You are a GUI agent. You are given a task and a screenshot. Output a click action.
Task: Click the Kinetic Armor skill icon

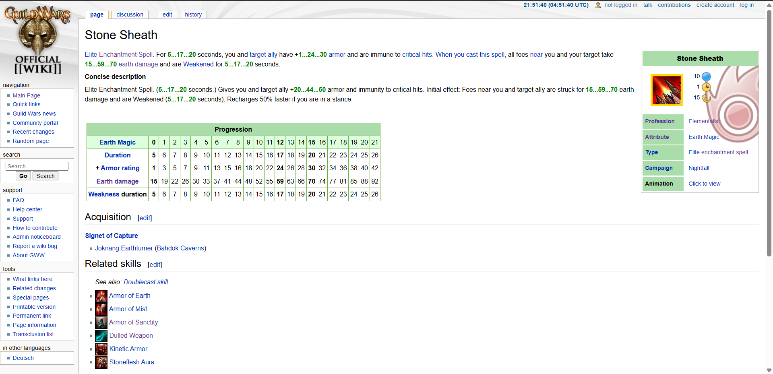(101, 349)
